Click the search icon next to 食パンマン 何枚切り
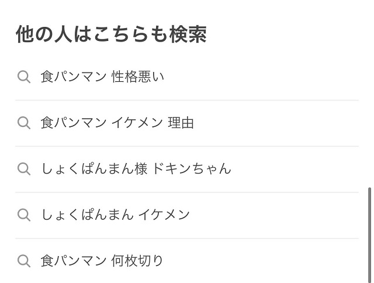The image size is (374, 283). (x=24, y=261)
